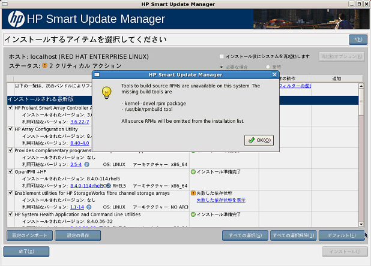Open version 8.40-4.0 link
This screenshot has height=266, width=371.
coord(80,143)
